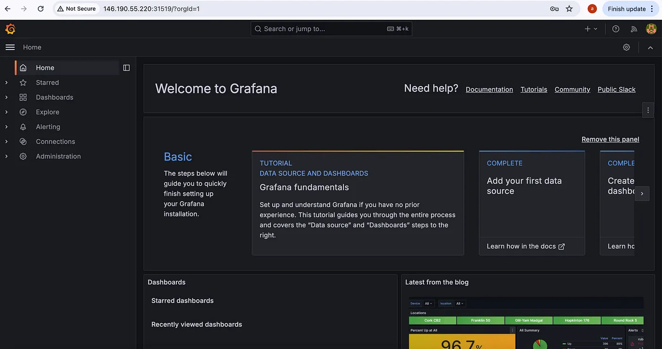The width and height of the screenshot is (662, 349).
Task: Open the help question-mark icon
Action: click(x=616, y=29)
